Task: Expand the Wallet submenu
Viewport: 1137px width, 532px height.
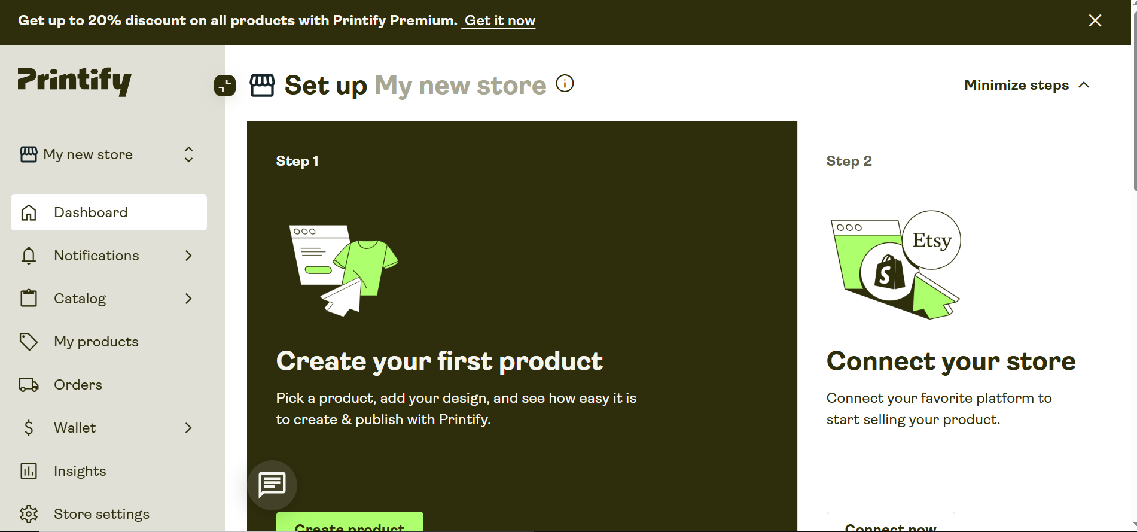Action: (x=188, y=427)
